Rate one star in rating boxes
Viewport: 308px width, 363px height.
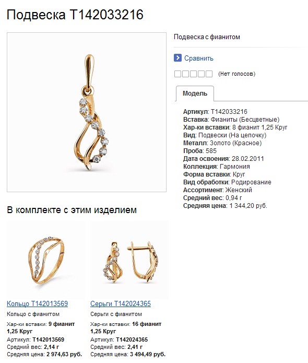(177, 74)
